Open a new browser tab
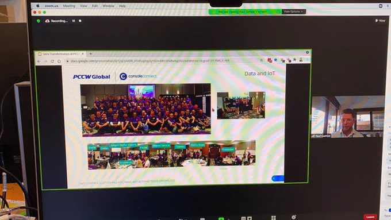The image size is (391, 220). click(x=91, y=54)
